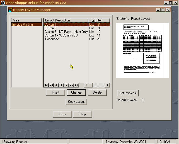Image resolution: width=179 pixels, height=144 pixels.
Task: Click the page-back double arrow button
Action: click(51, 85)
